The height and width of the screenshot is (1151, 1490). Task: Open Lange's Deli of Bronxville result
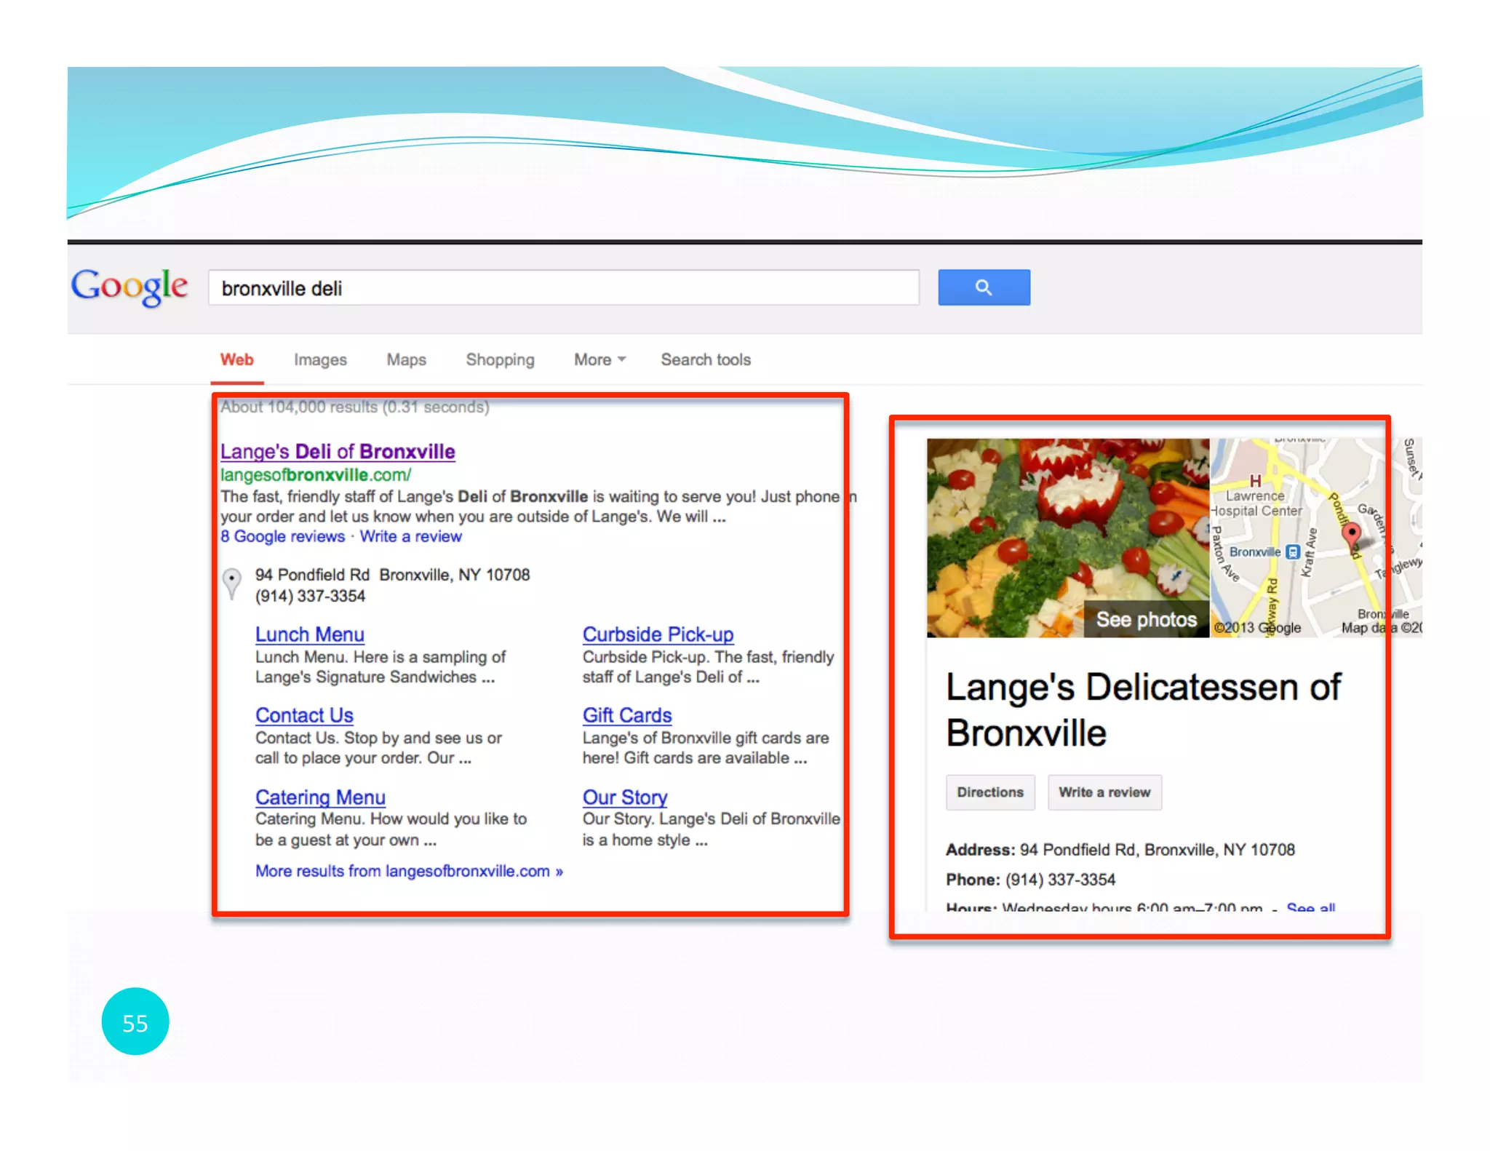(x=338, y=451)
